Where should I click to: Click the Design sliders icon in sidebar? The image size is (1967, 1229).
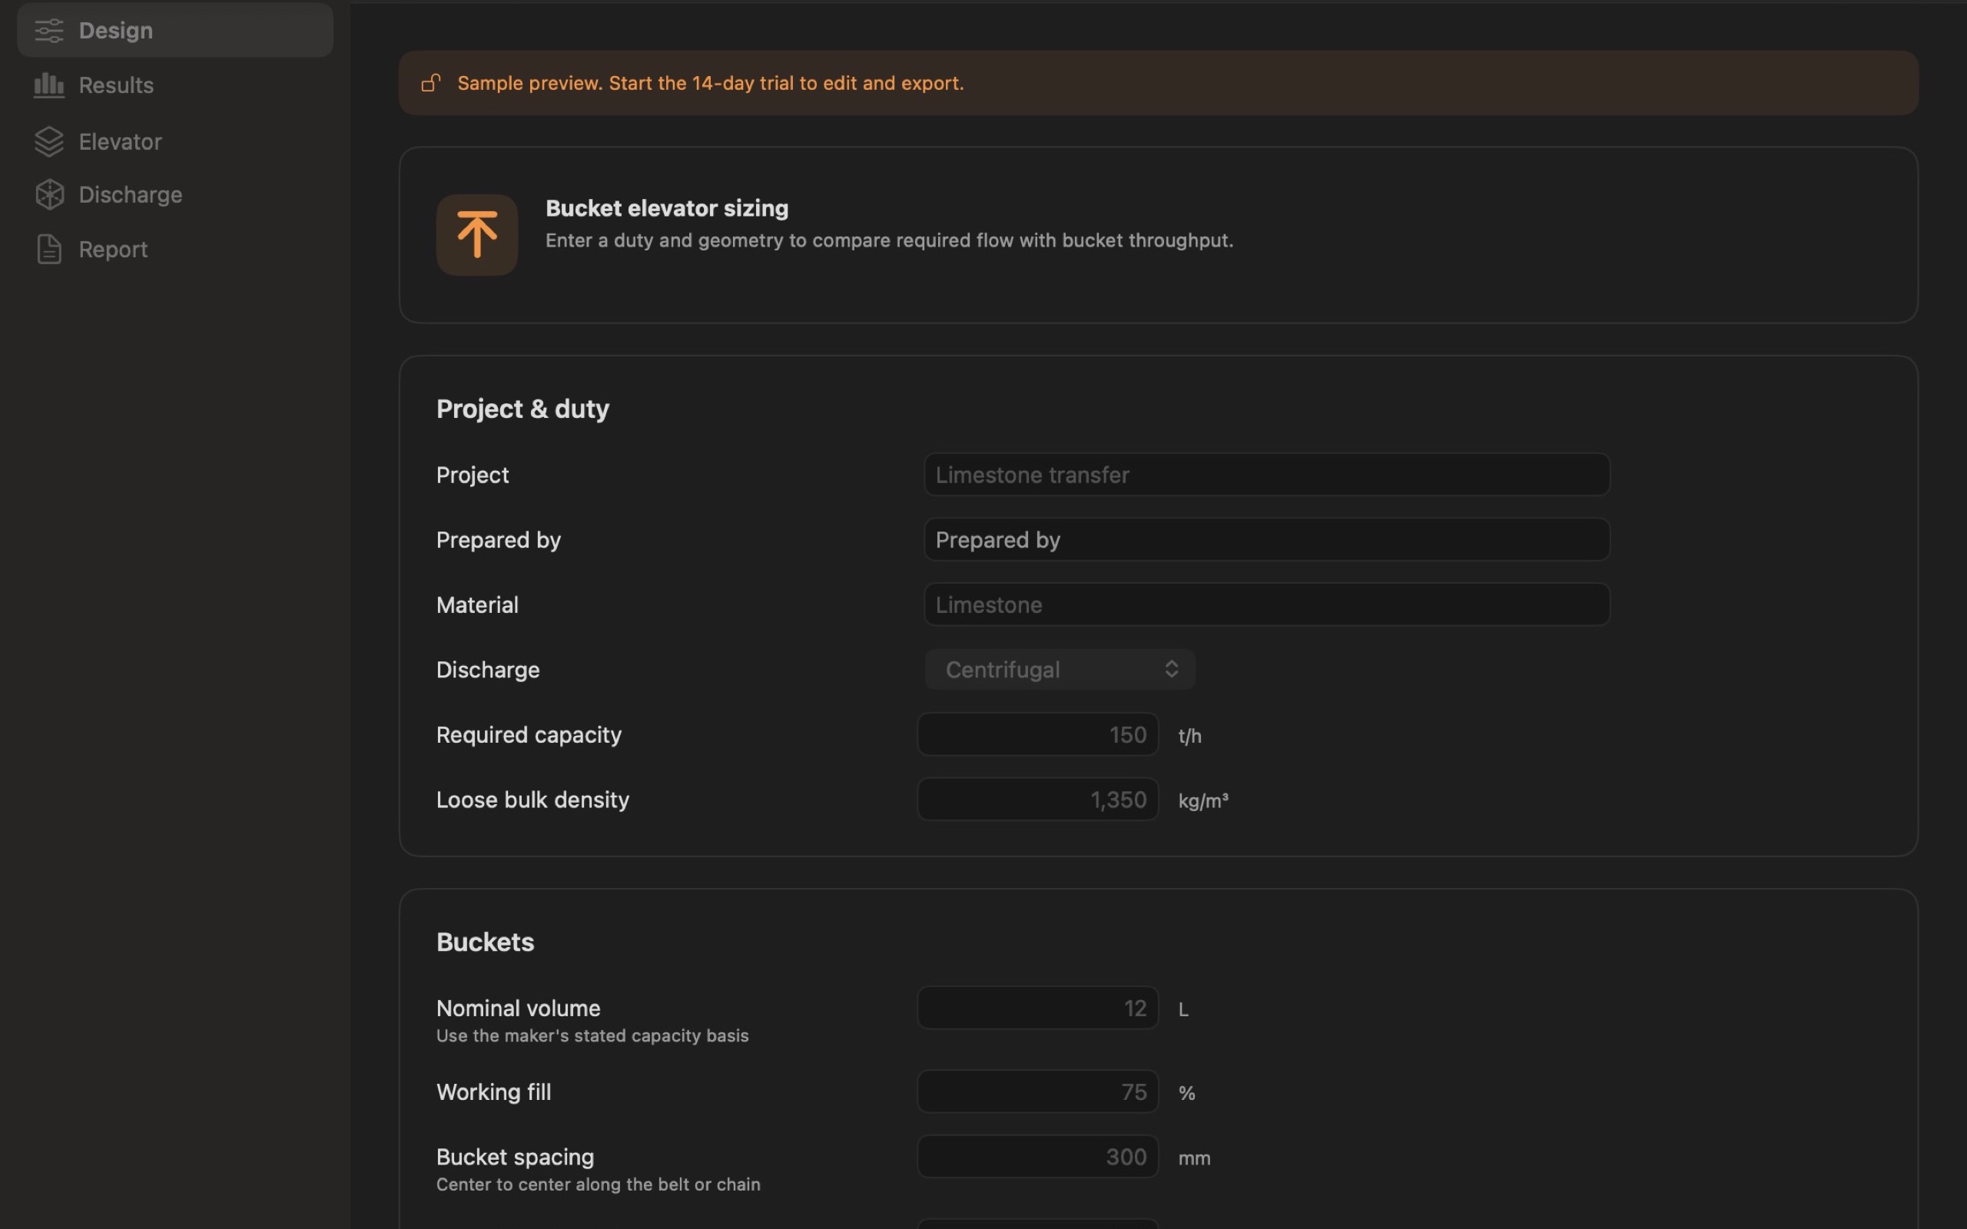48,31
